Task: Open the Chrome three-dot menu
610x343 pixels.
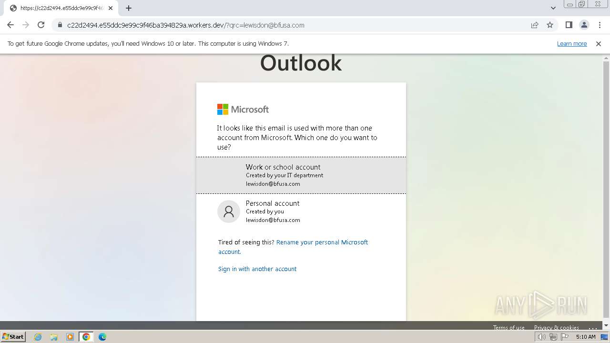Action: (600, 25)
